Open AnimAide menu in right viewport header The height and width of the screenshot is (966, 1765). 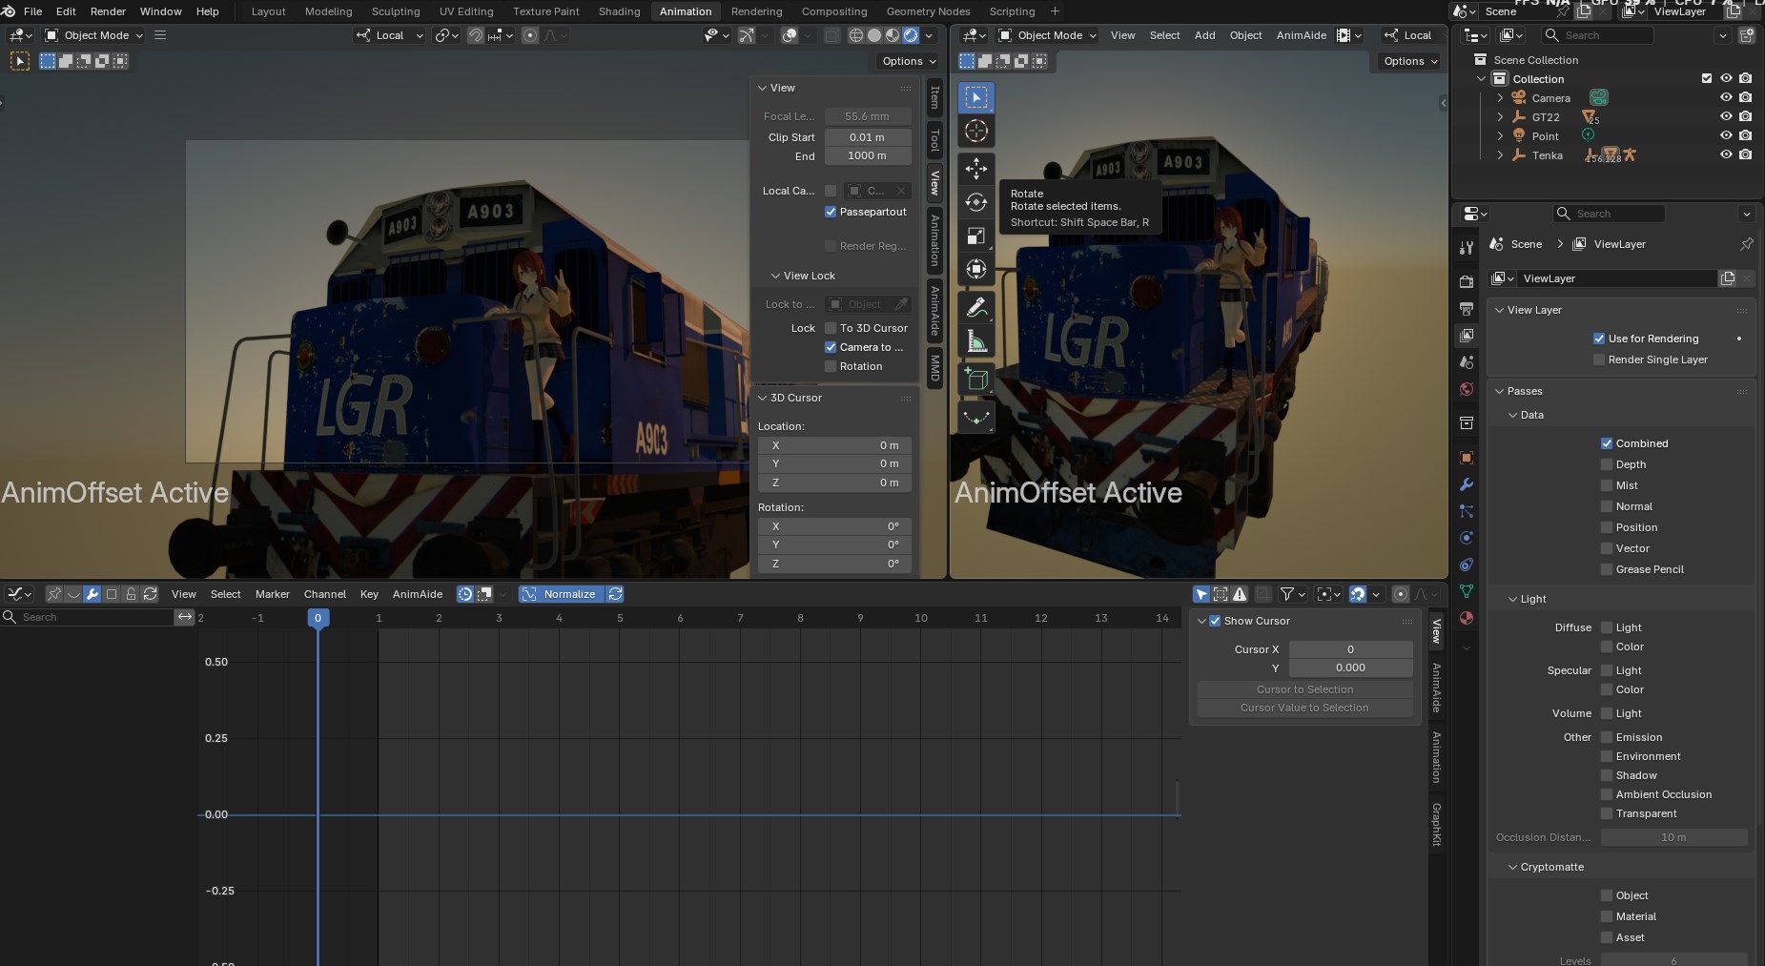(1302, 35)
